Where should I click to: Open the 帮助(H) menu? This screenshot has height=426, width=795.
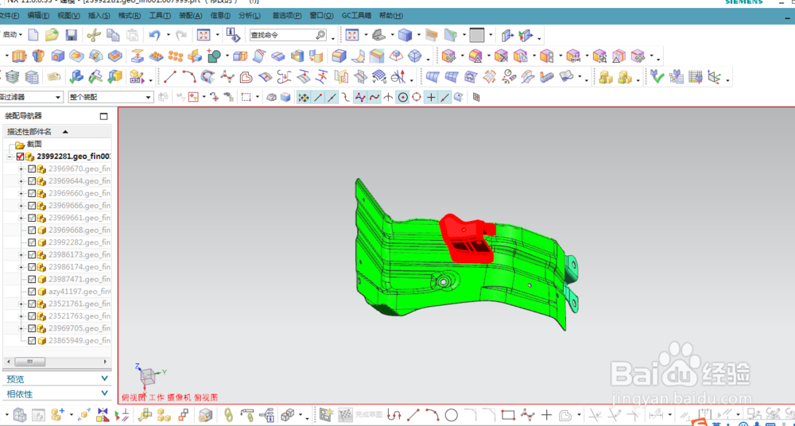tap(391, 16)
